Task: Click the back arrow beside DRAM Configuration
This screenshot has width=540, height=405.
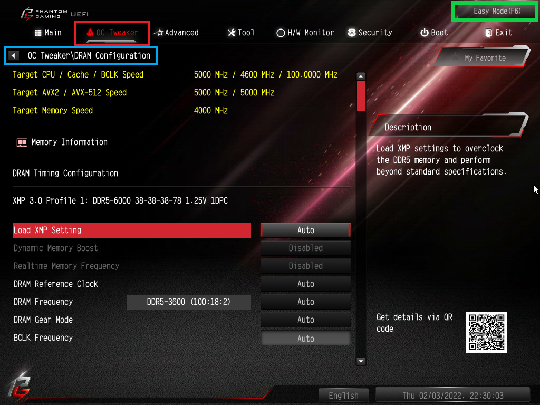Action: [x=13, y=55]
